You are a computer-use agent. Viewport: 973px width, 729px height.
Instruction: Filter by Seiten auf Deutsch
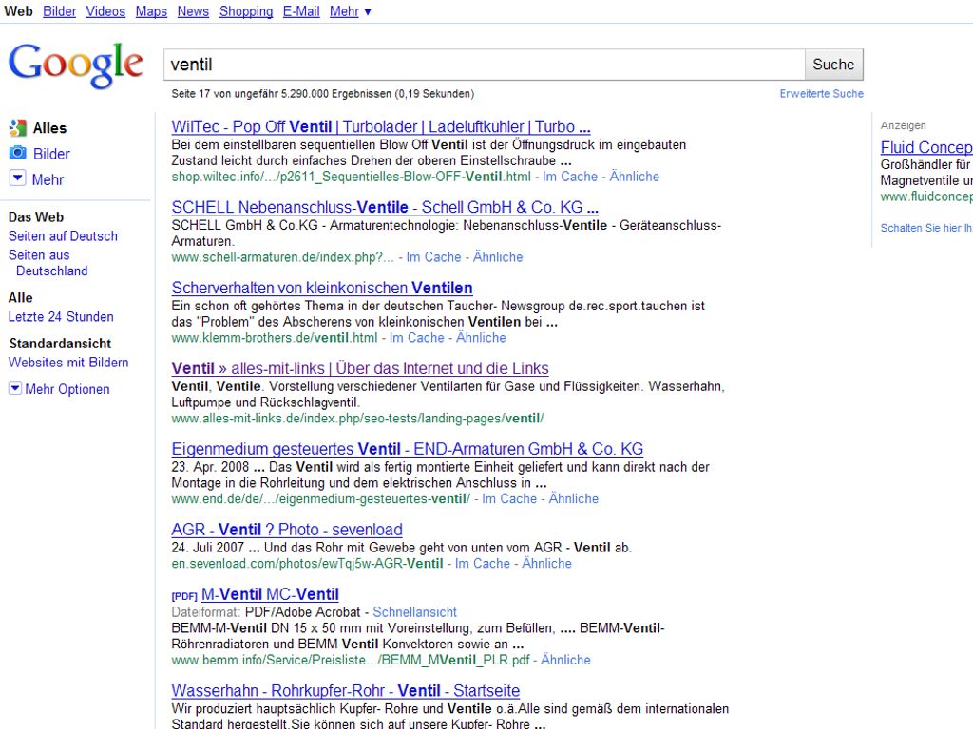[x=63, y=236]
